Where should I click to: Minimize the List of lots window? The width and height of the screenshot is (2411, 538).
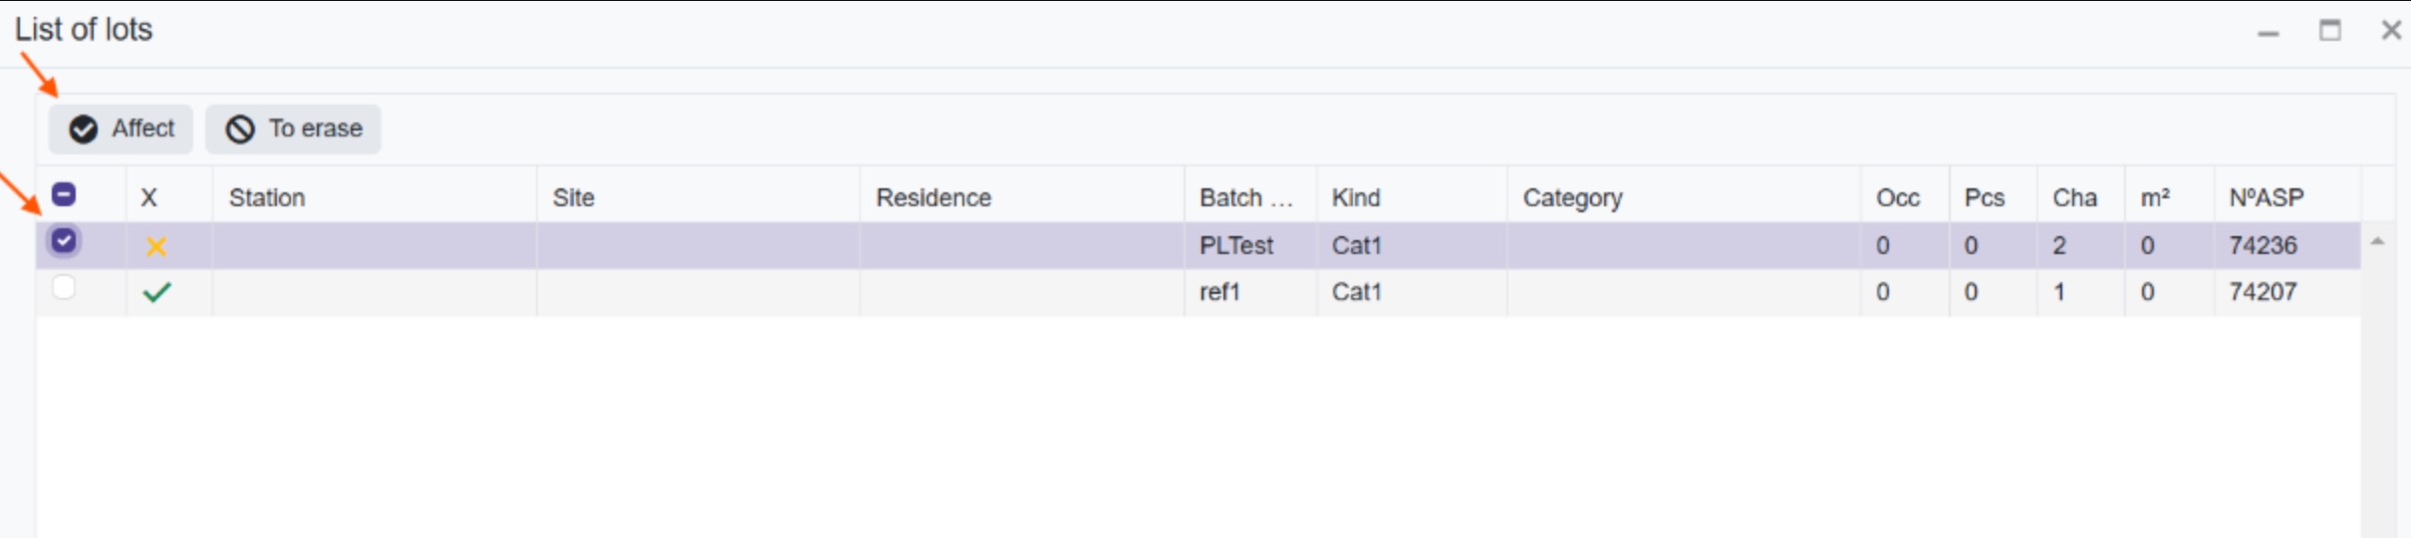pos(2269,33)
